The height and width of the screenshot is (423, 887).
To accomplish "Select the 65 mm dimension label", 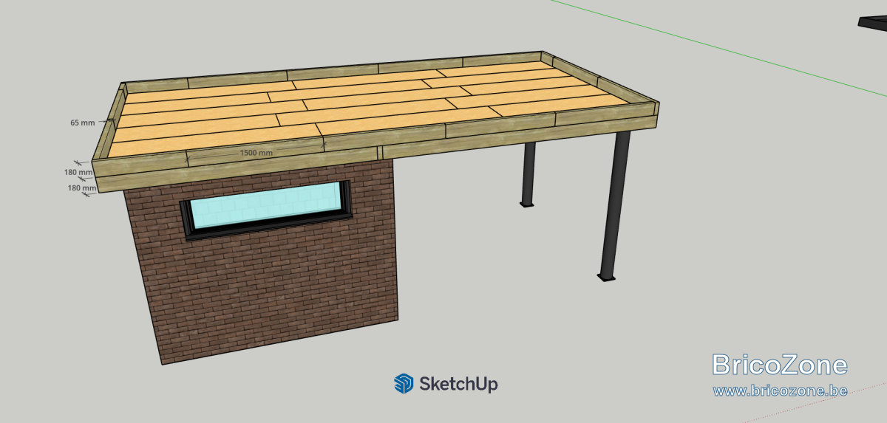I will coord(83,123).
